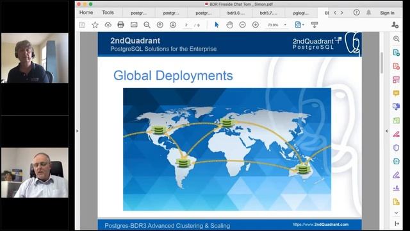Click the Save file icon
This screenshot has height=231, width=410.
point(82,25)
